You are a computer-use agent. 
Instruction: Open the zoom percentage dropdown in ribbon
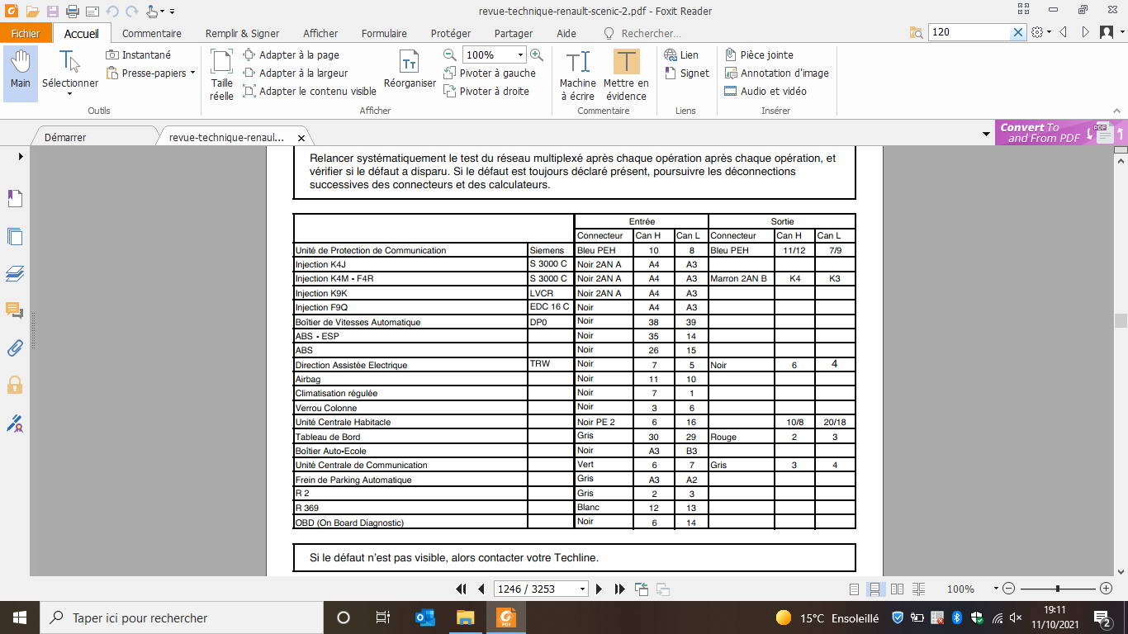(x=520, y=55)
